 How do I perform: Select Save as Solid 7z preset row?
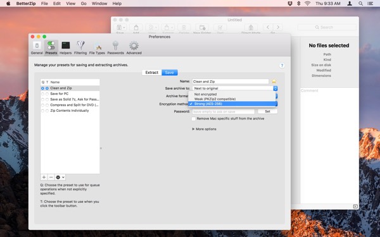tap(70, 99)
